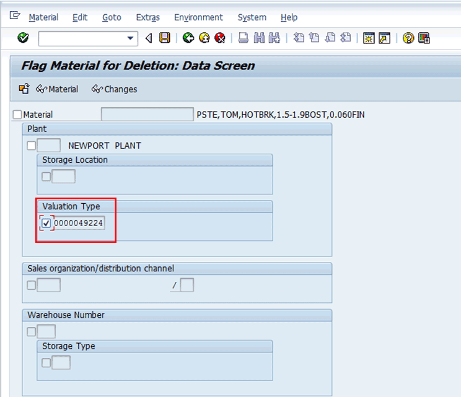
Task: Click the Plant code input field
Action: point(49,146)
